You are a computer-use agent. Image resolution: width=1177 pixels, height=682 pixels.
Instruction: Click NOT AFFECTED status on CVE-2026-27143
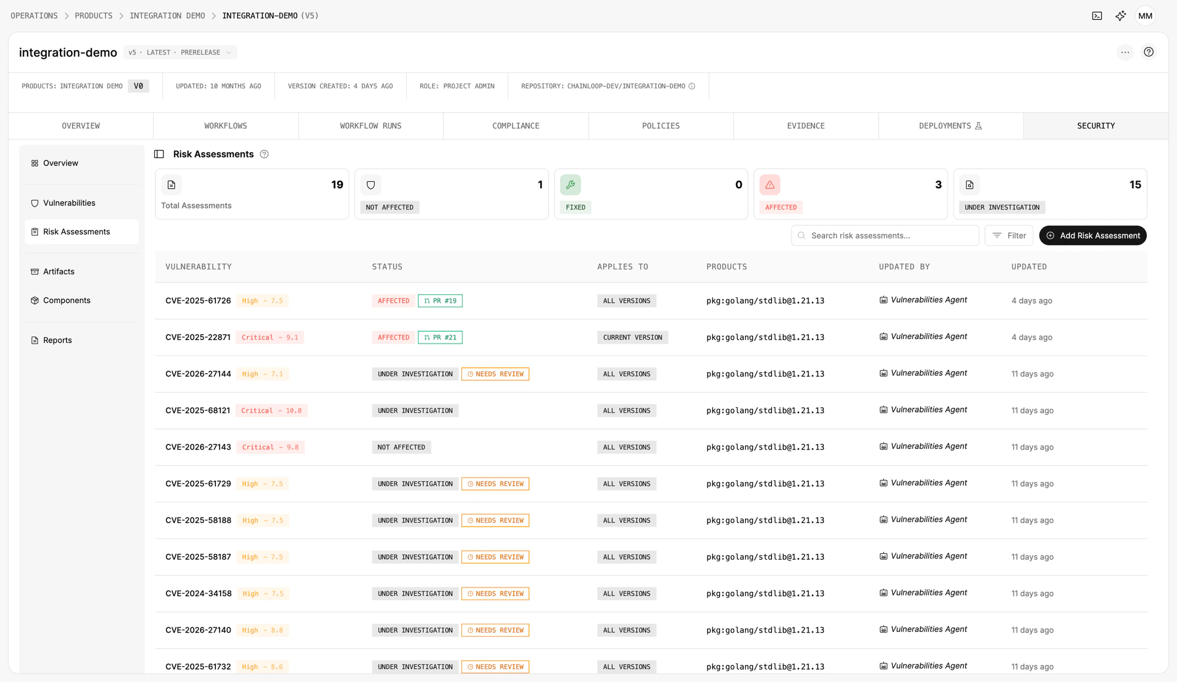tap(401, 447)
